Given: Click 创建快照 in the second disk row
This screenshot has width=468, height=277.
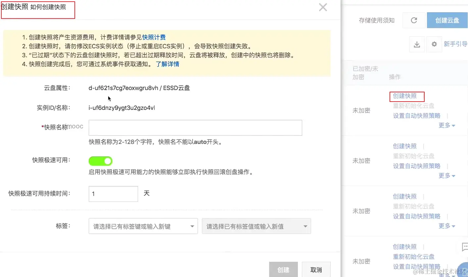Looking at the screenshot, I should coord(405,146).
